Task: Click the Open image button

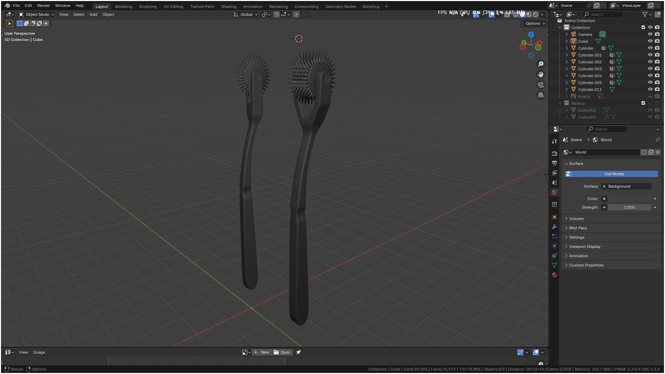Action: coord(282,352)
